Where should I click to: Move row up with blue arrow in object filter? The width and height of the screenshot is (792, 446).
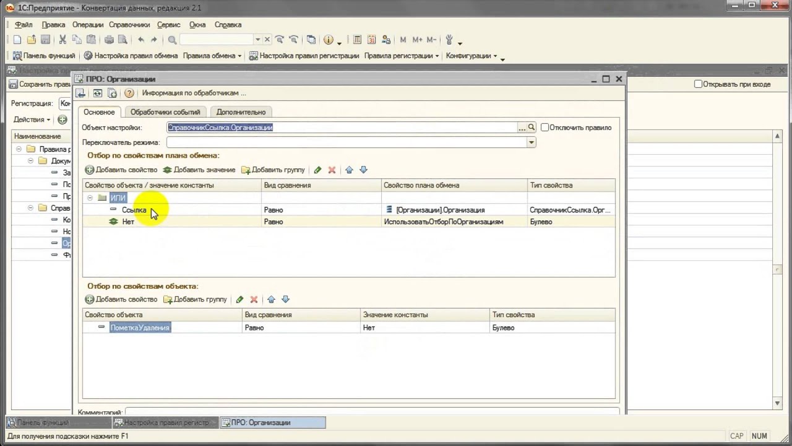coord(271,299)
